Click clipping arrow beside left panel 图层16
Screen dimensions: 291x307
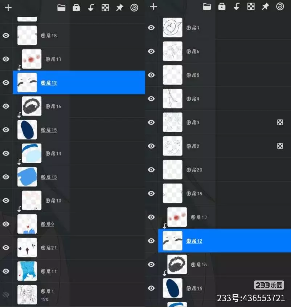pos(19,115)
